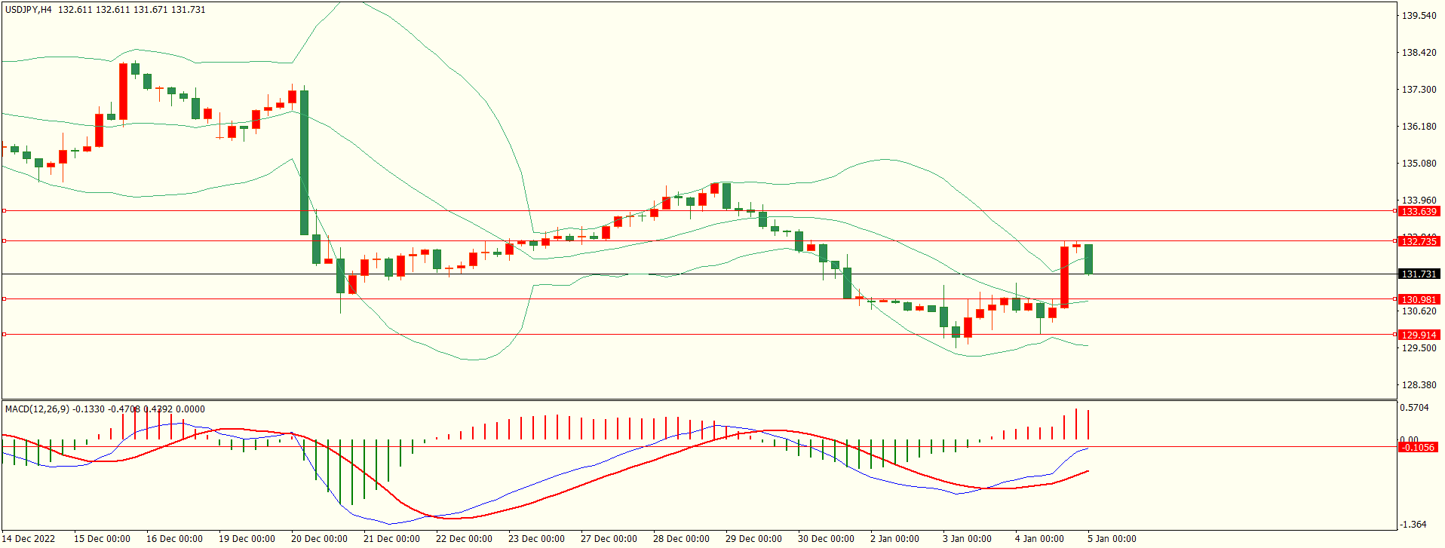The height and width of the screenshot is (548, 1445).
Task: Click the -0.1056 MACD level label
Action: coord(1417,448)
